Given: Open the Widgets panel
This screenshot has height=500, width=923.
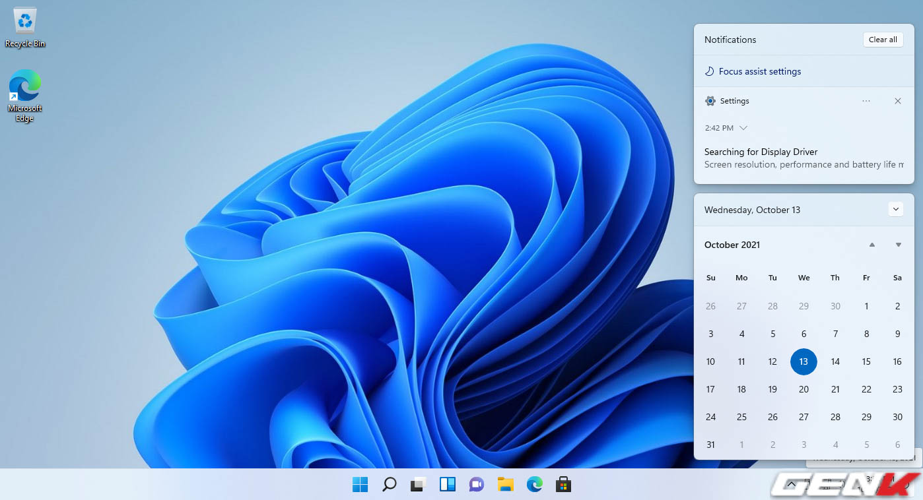Looking at the screenshot, I should coord(447,484).
